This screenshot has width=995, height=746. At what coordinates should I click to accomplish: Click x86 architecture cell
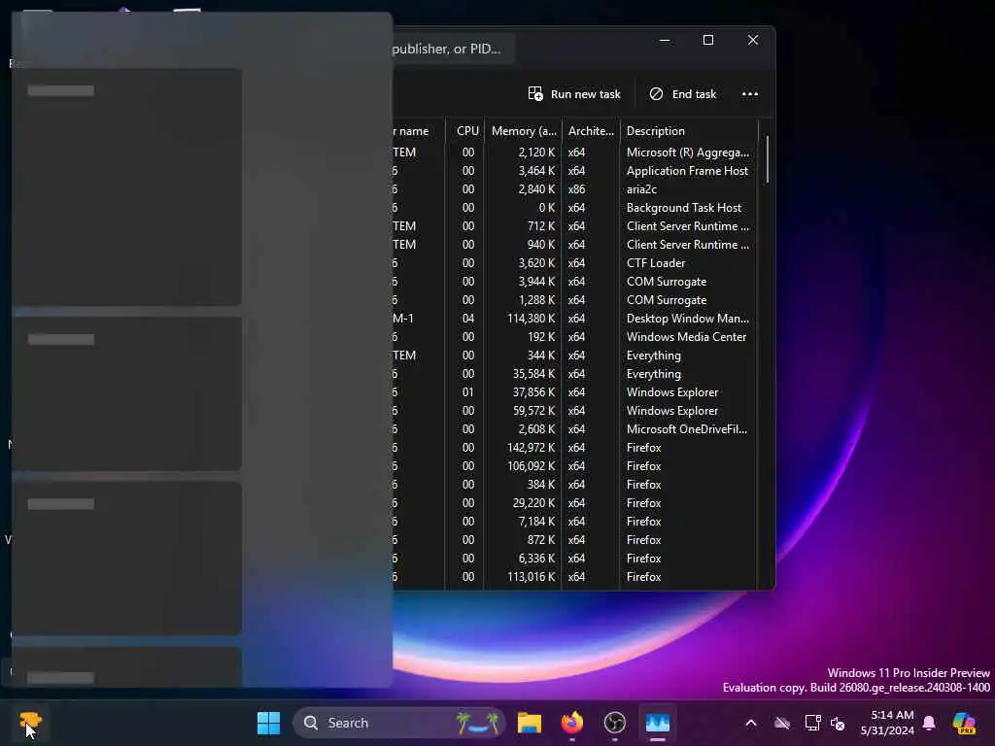[x=576, y=189]
